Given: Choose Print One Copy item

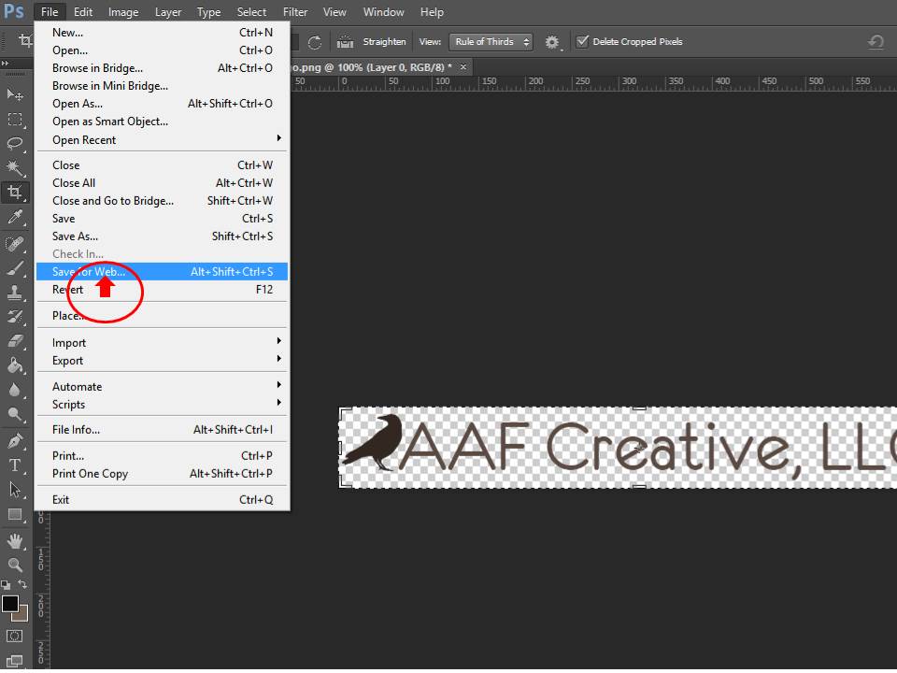Looking at the screenshot, I should click(162, 474).
